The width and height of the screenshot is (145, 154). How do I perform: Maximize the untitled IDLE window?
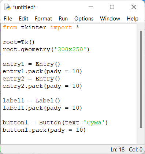(112, 7)
